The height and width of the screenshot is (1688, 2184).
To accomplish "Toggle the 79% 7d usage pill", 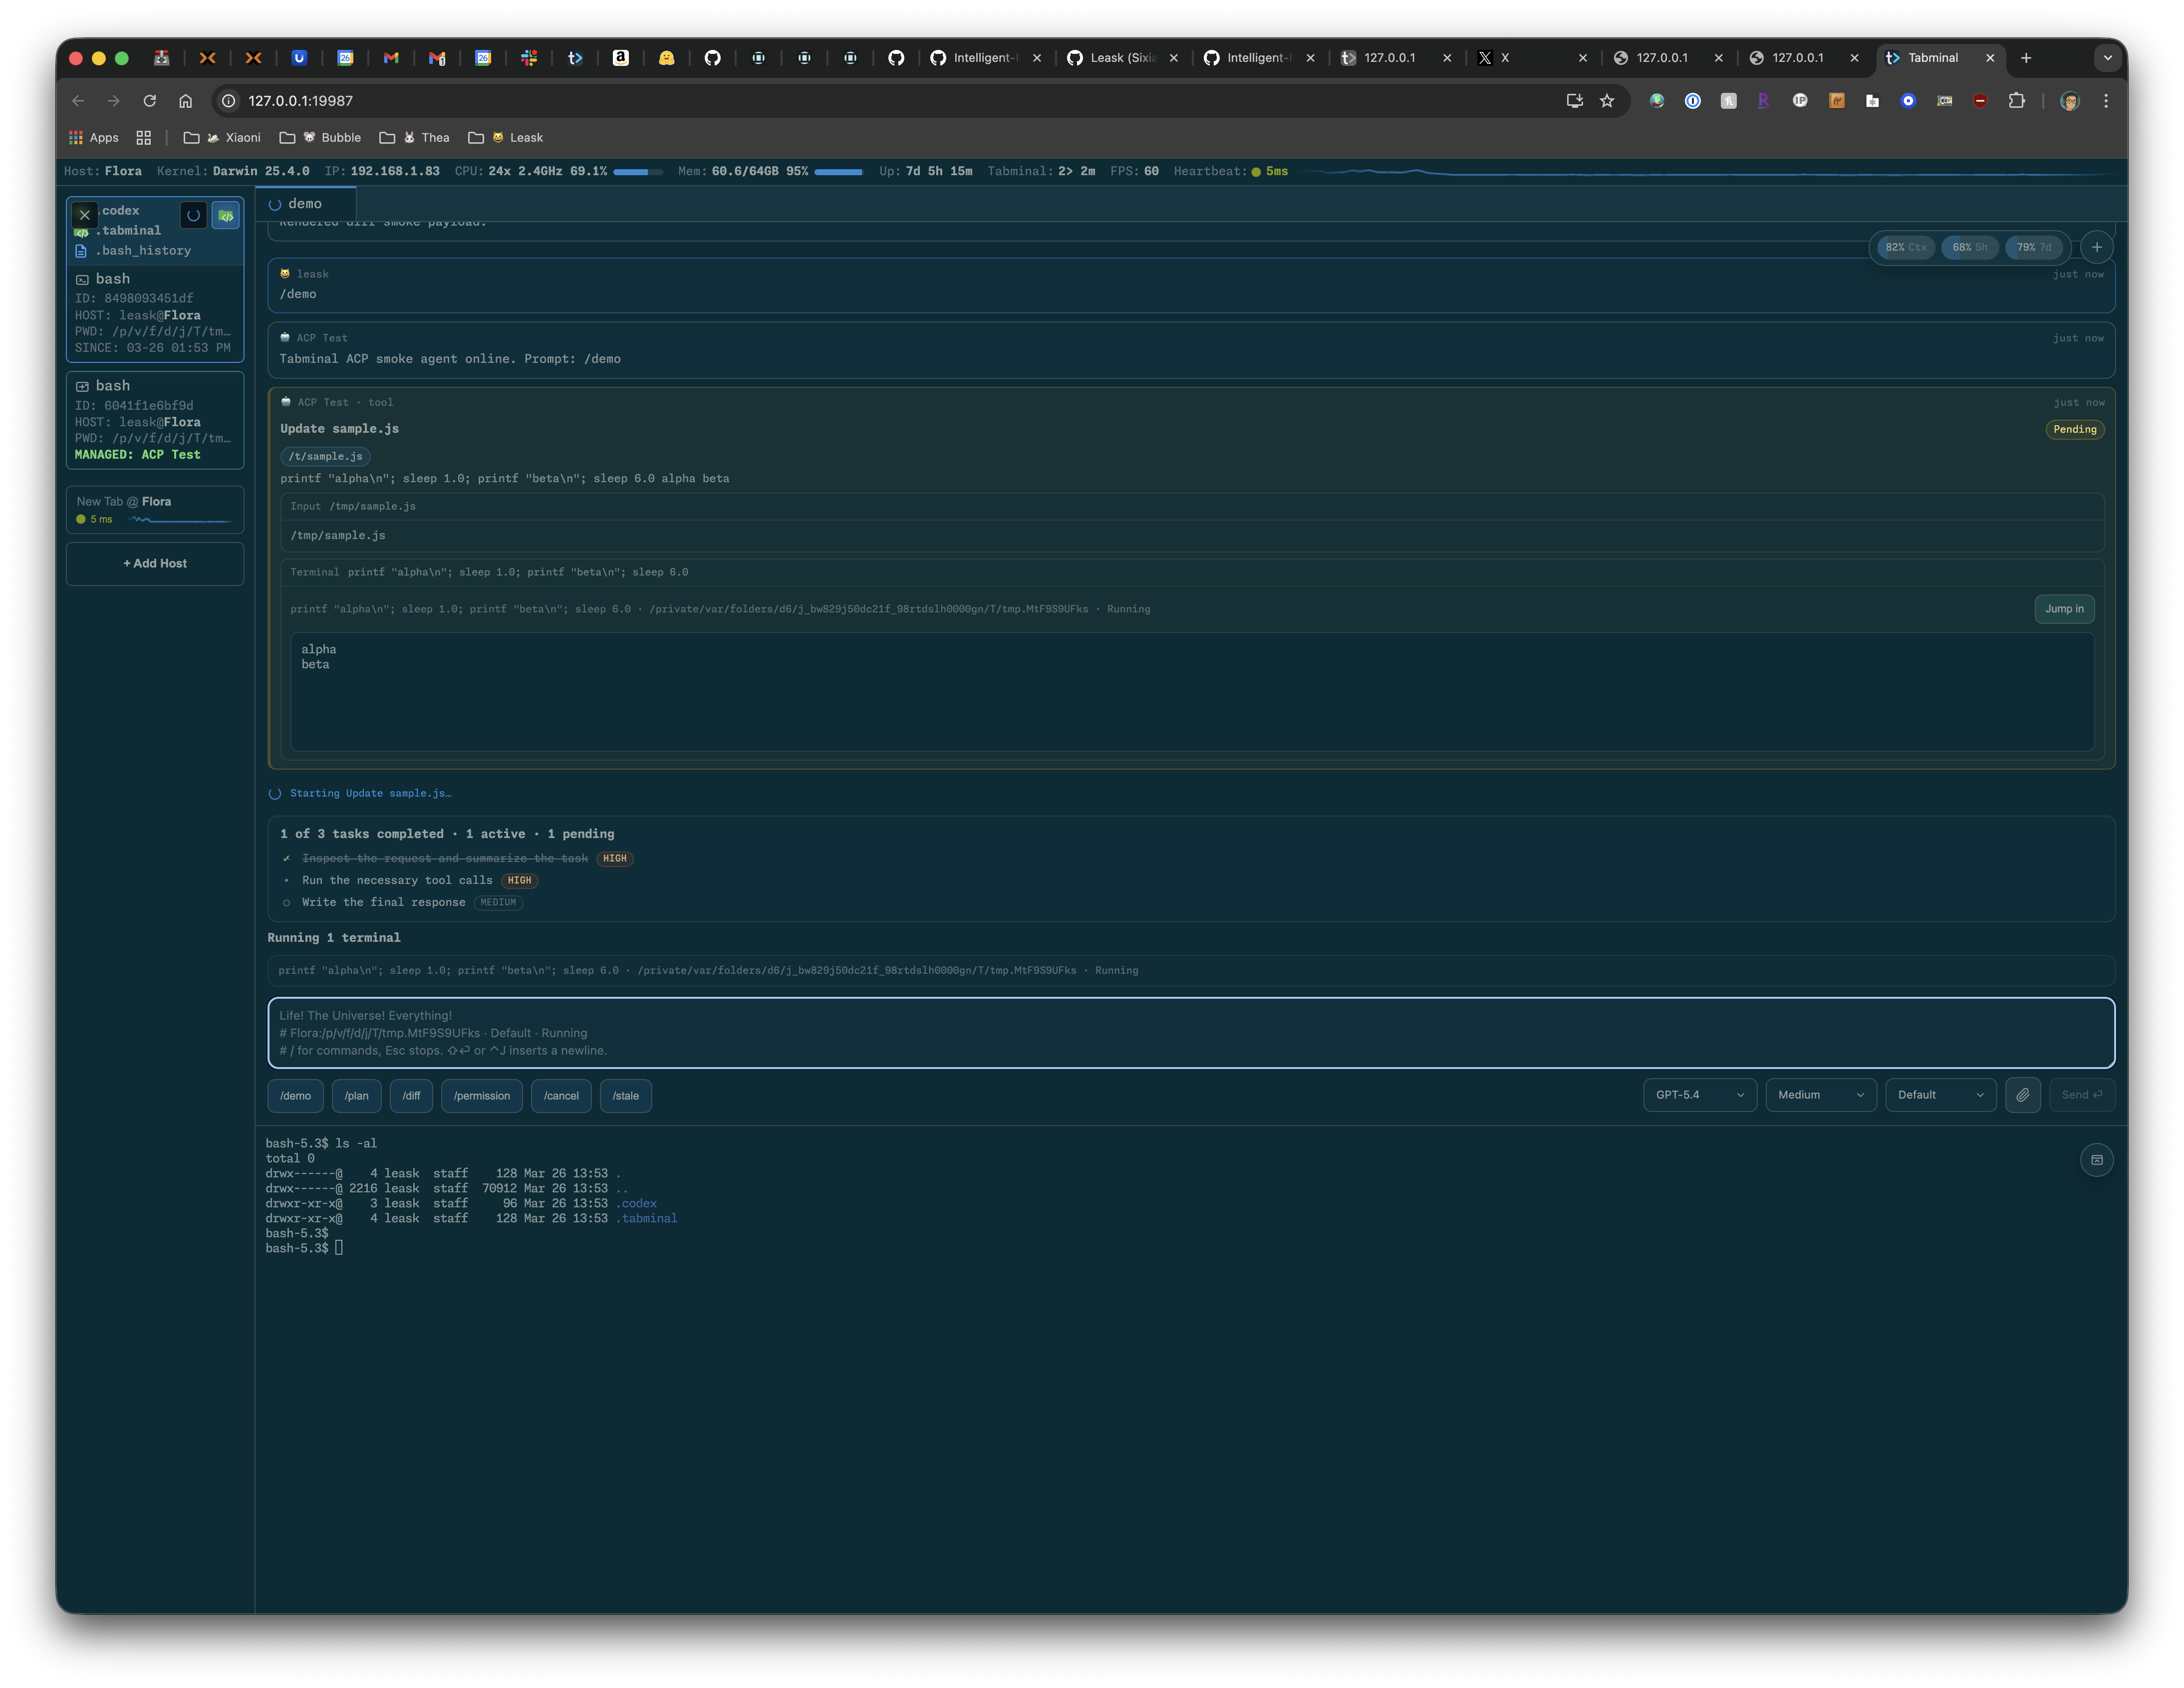I will (2033, 247).
